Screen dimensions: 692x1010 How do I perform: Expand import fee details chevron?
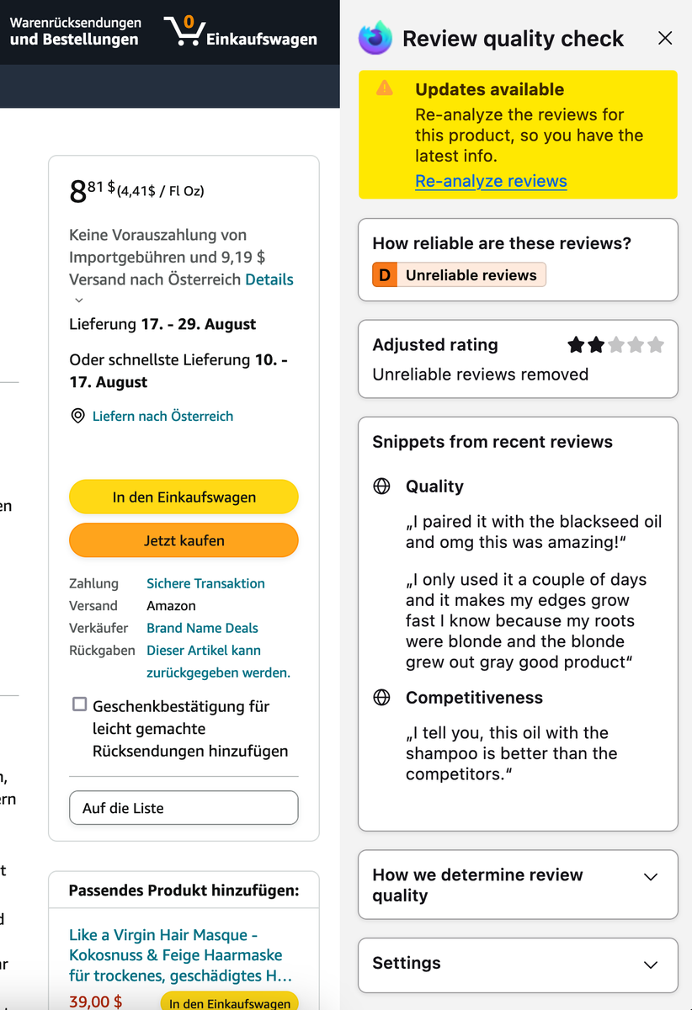[x=79, y=300]
